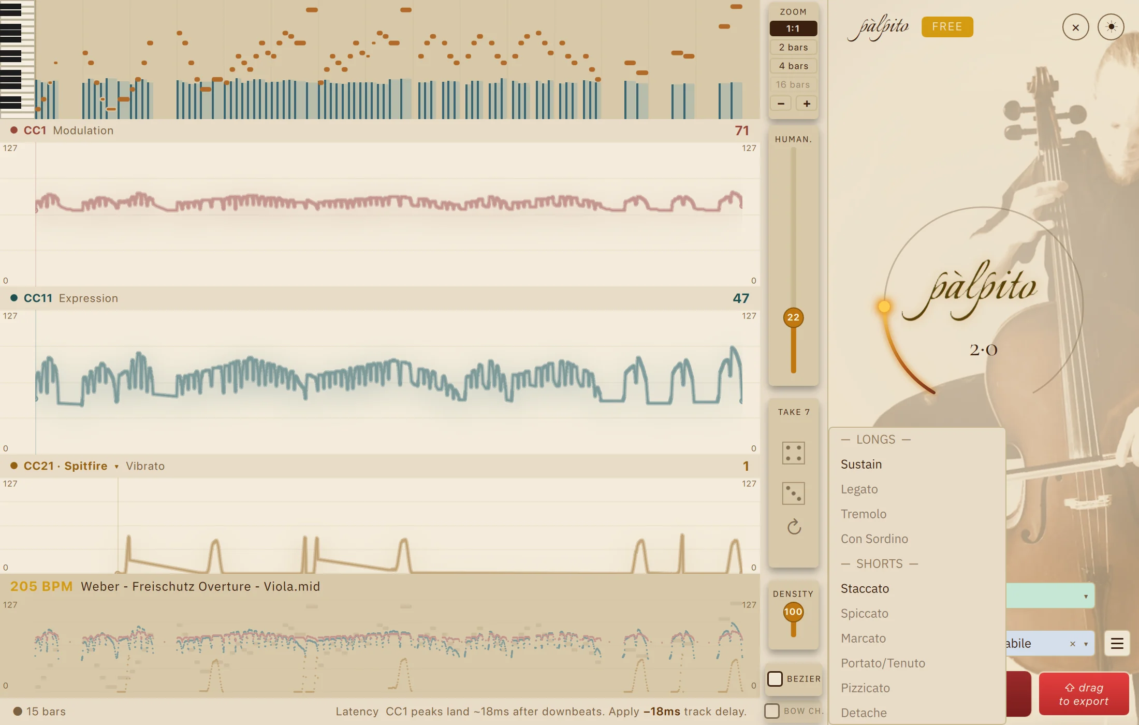Click the circular X close icon
This screenshot has width=1139, height=725.
click(1075, 27)
